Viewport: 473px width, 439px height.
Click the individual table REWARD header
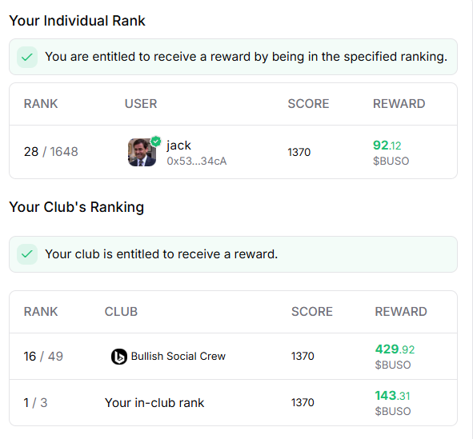(399, 104)
